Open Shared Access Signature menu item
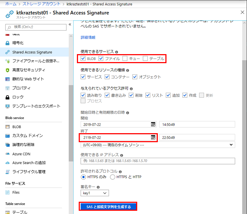 click(34, 52)
